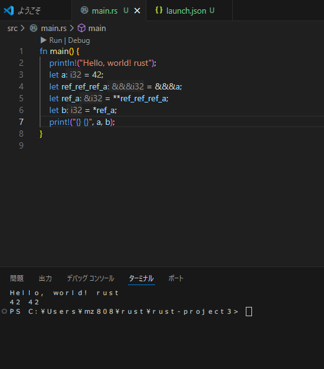Switch to the launch.json tab
The image size is (324, 369).
point(186,11)
